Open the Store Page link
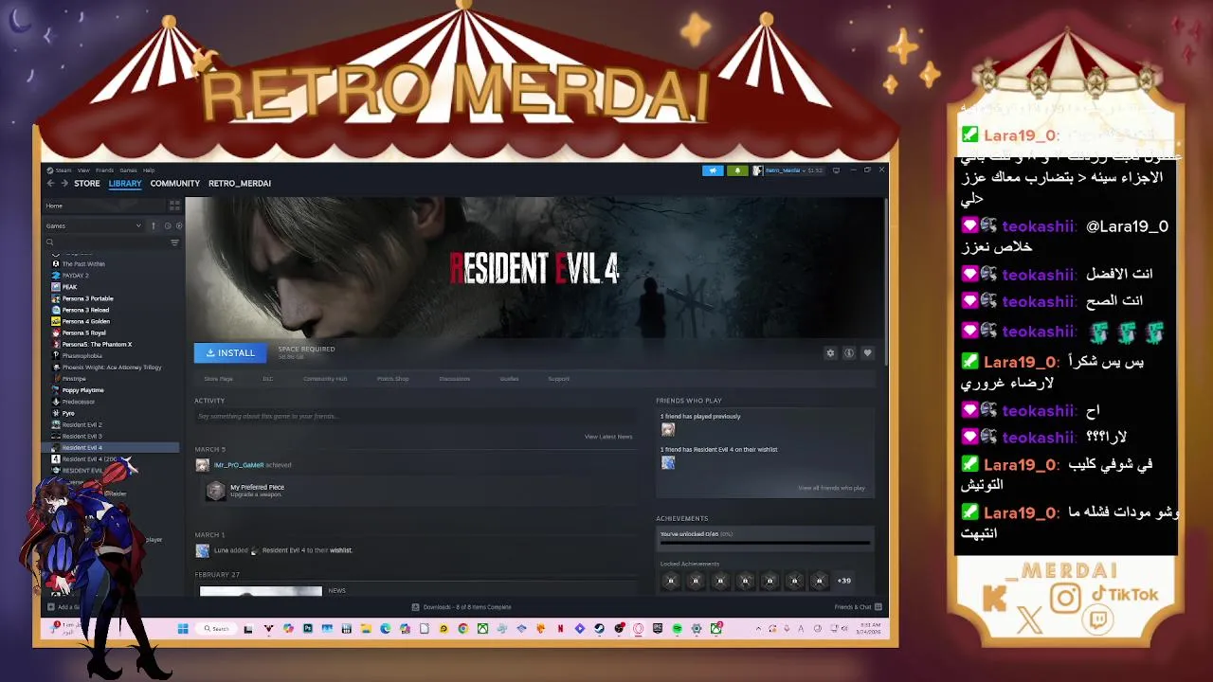Image resolution: width=1213 pixels, height=682 pixels. coord(218,379)
